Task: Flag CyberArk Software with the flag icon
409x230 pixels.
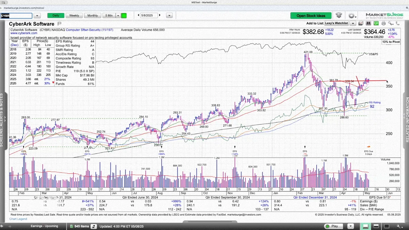Action: [59, 24]
